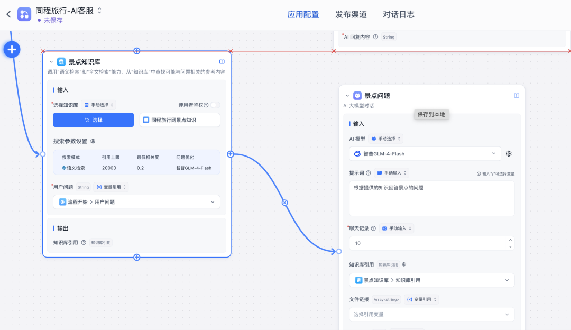Increase 聊天记录 value with the up arrow

coord(510,240)
